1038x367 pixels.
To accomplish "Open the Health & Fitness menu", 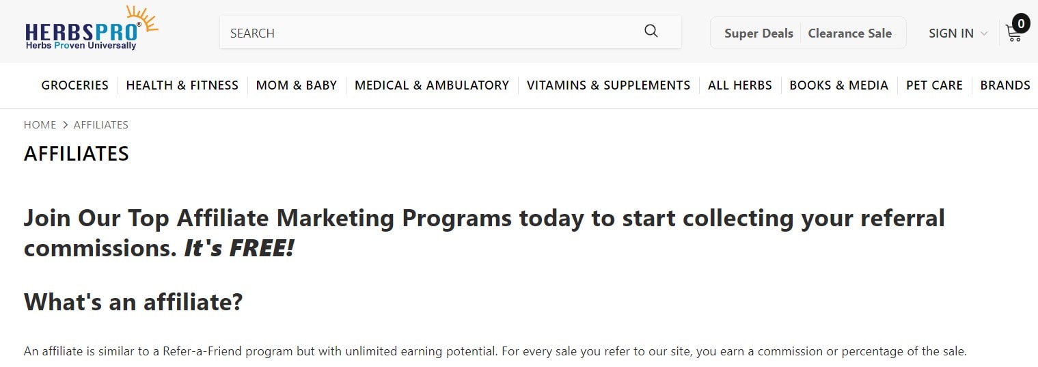I will pos(182,85).
